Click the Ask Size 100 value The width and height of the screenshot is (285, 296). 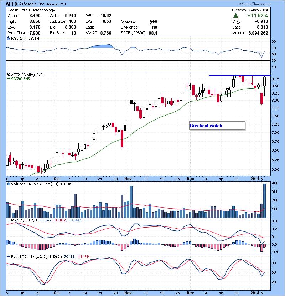[x=72, y=21]
